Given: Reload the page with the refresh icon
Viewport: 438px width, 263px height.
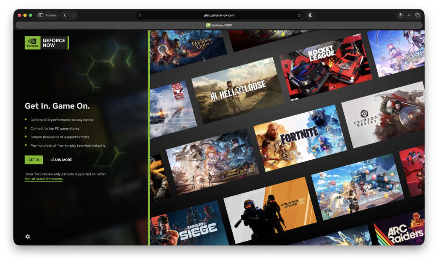Looking at the screenshot, I should click(299, 15).
